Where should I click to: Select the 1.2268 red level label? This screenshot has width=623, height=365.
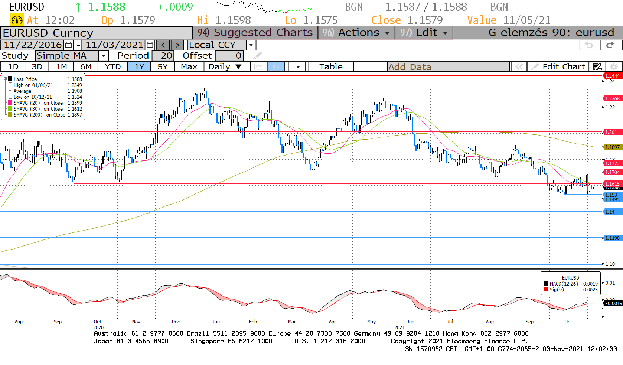click(613, 98)
